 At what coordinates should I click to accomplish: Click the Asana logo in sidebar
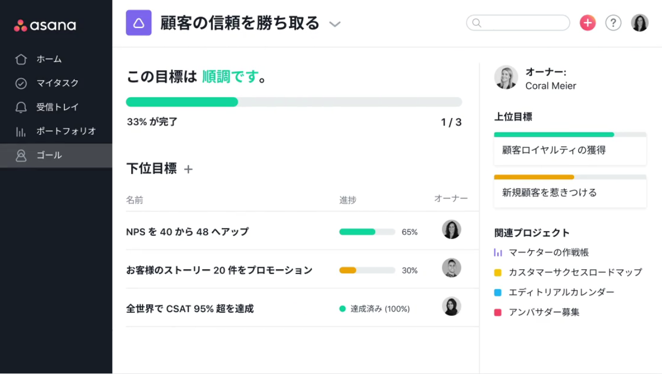(x=45, y=25)
